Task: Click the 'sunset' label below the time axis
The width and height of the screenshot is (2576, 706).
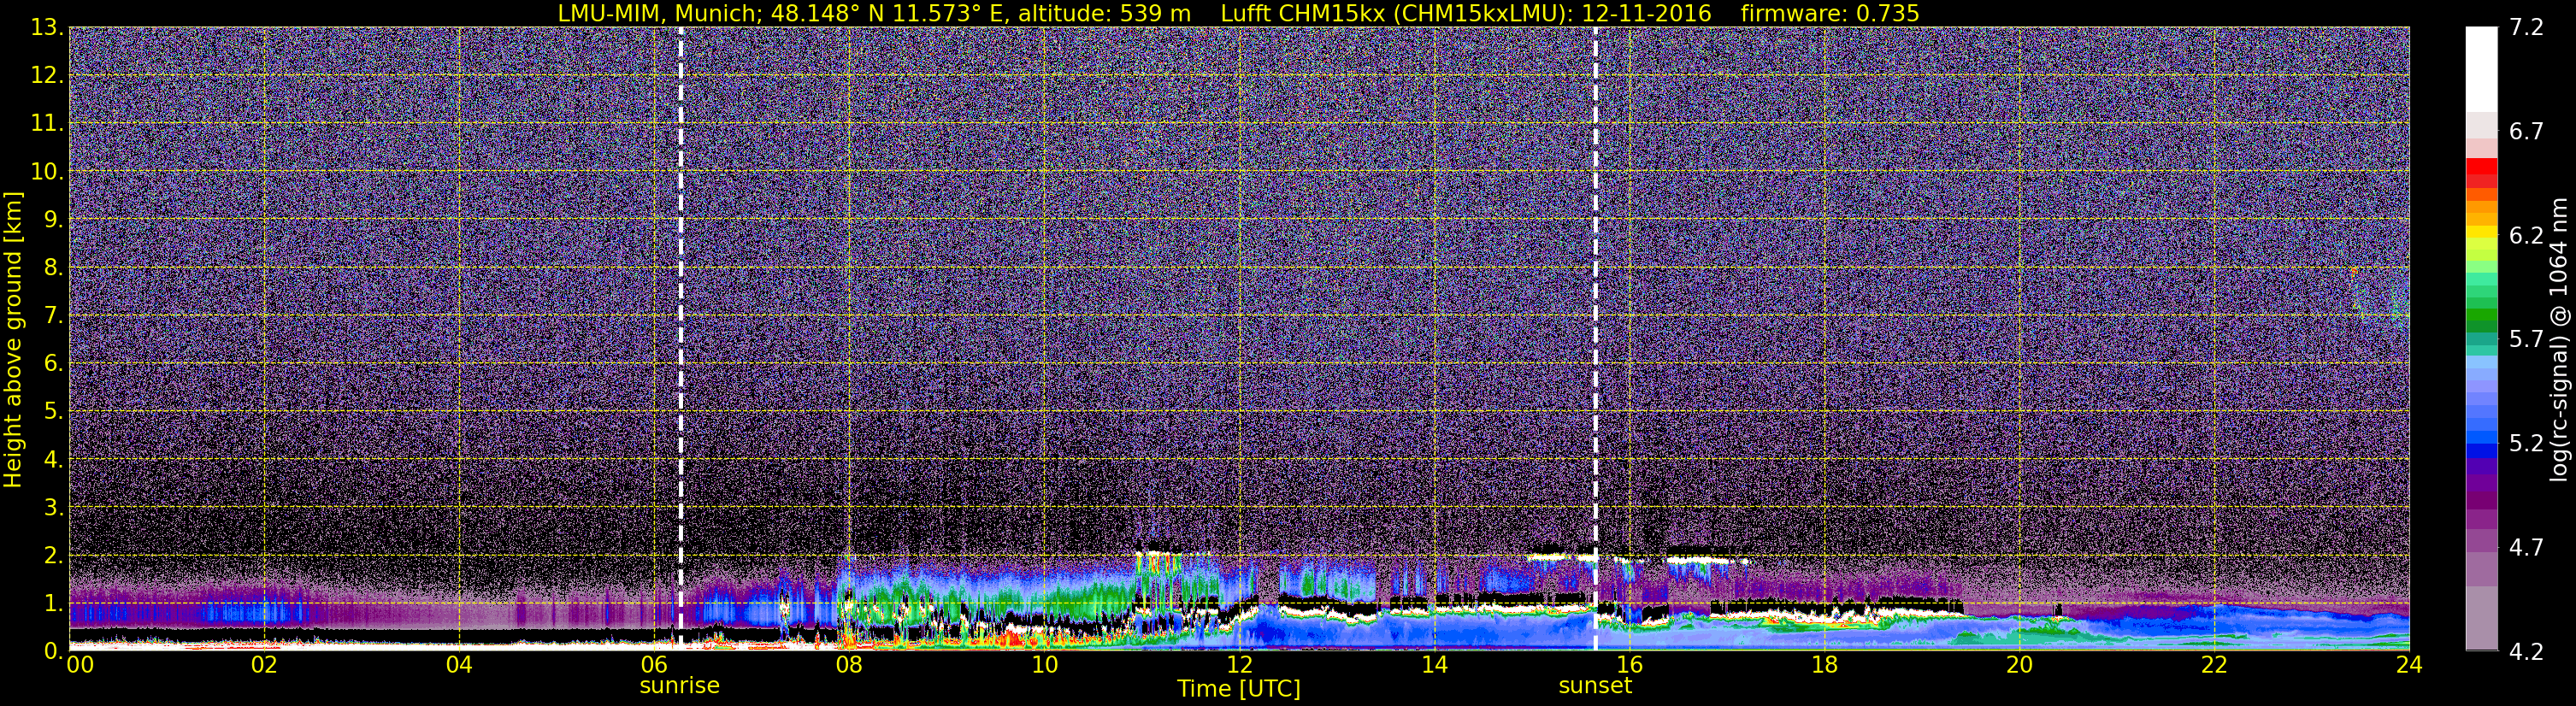Action: pos(1595,686)
